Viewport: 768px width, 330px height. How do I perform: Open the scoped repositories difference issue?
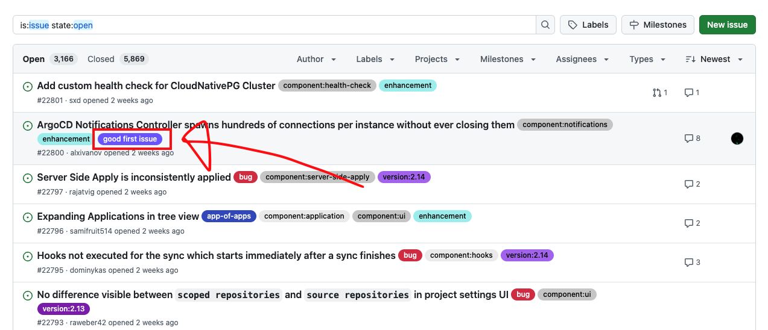tap(273, 294)
